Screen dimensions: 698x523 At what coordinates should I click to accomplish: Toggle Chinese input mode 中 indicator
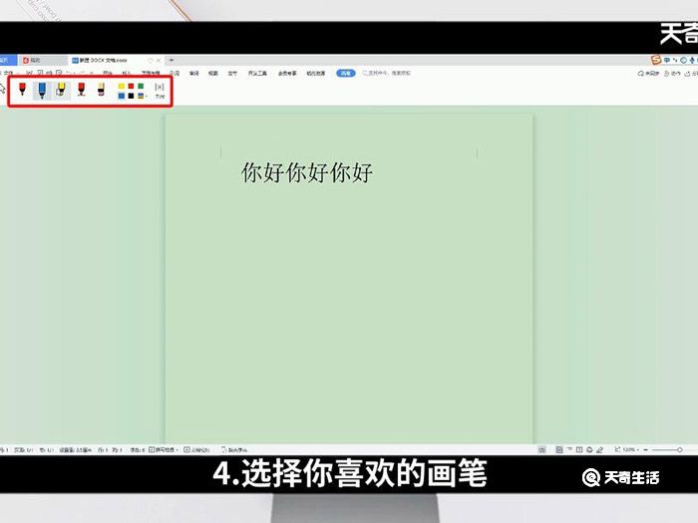coord(667,60)
